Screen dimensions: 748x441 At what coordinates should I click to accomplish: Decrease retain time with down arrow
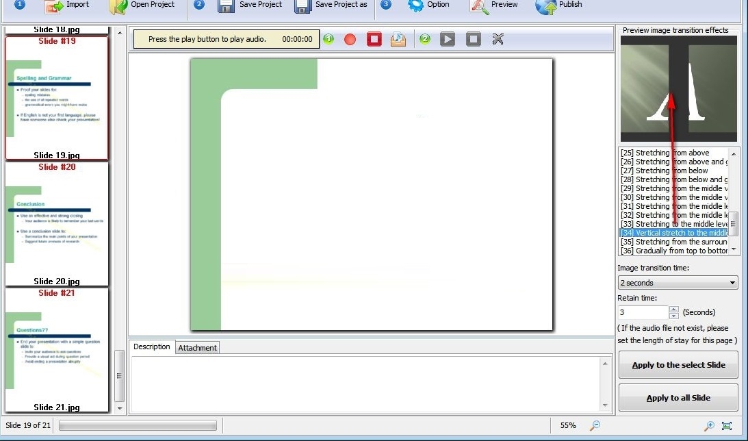click(673, 316)
